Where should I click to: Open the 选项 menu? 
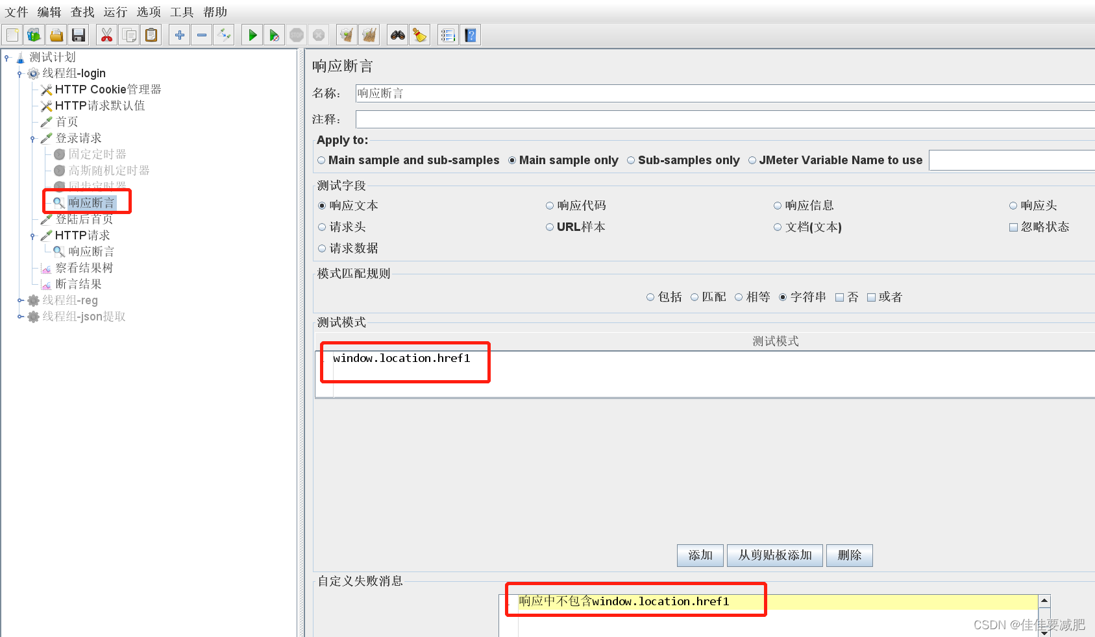(x=149, y=12)
